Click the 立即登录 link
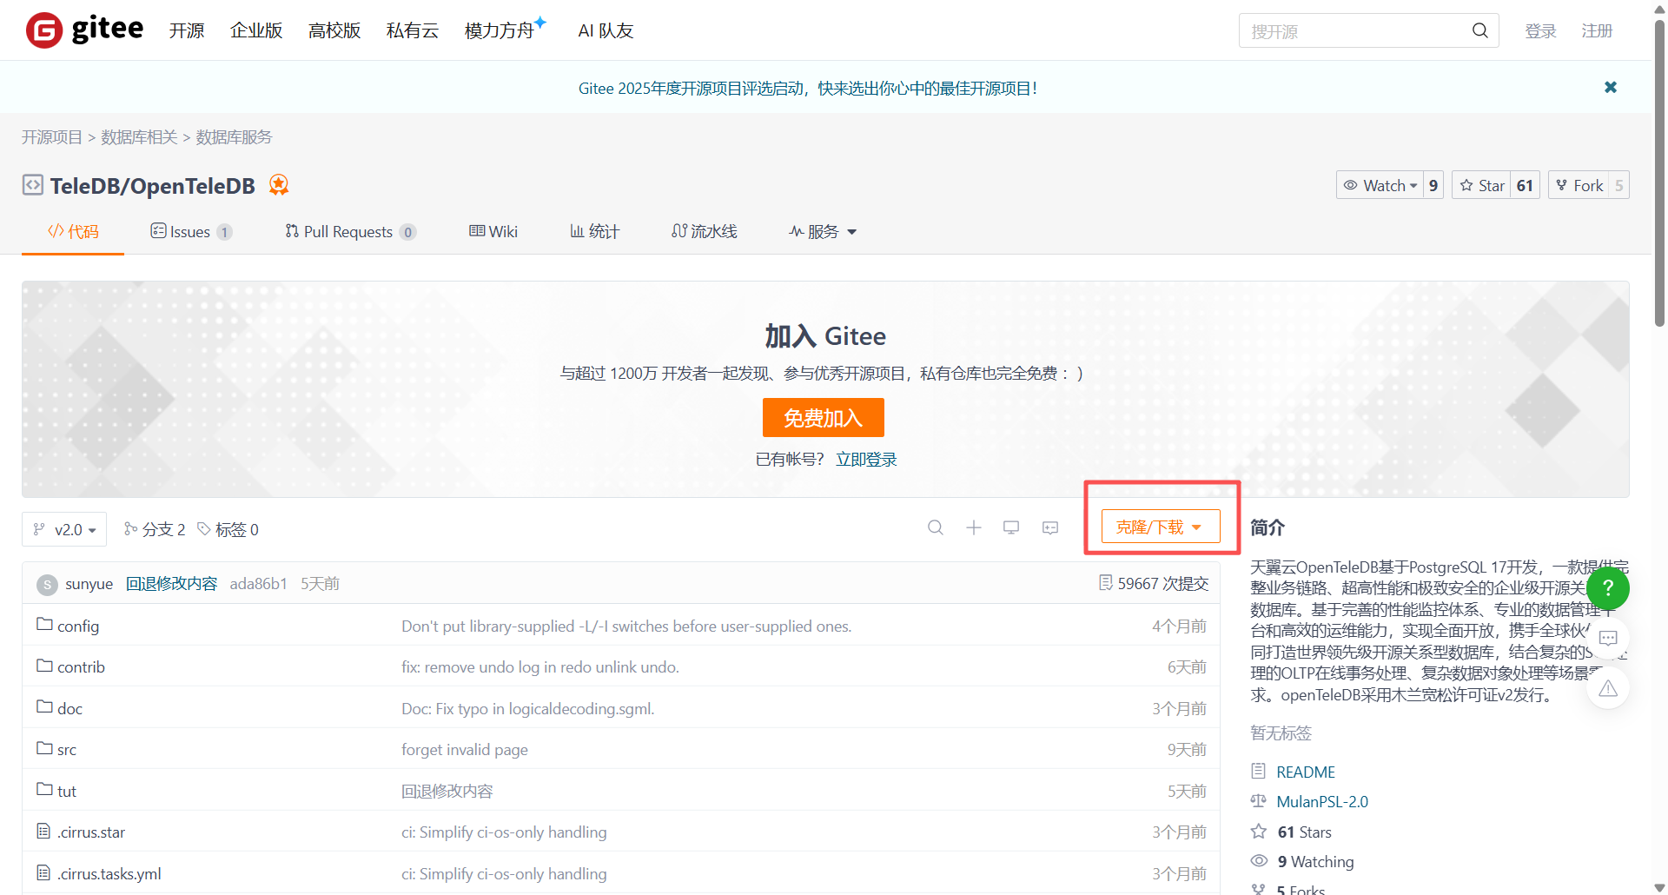1668x895 pixels. (x=866, y=459)
